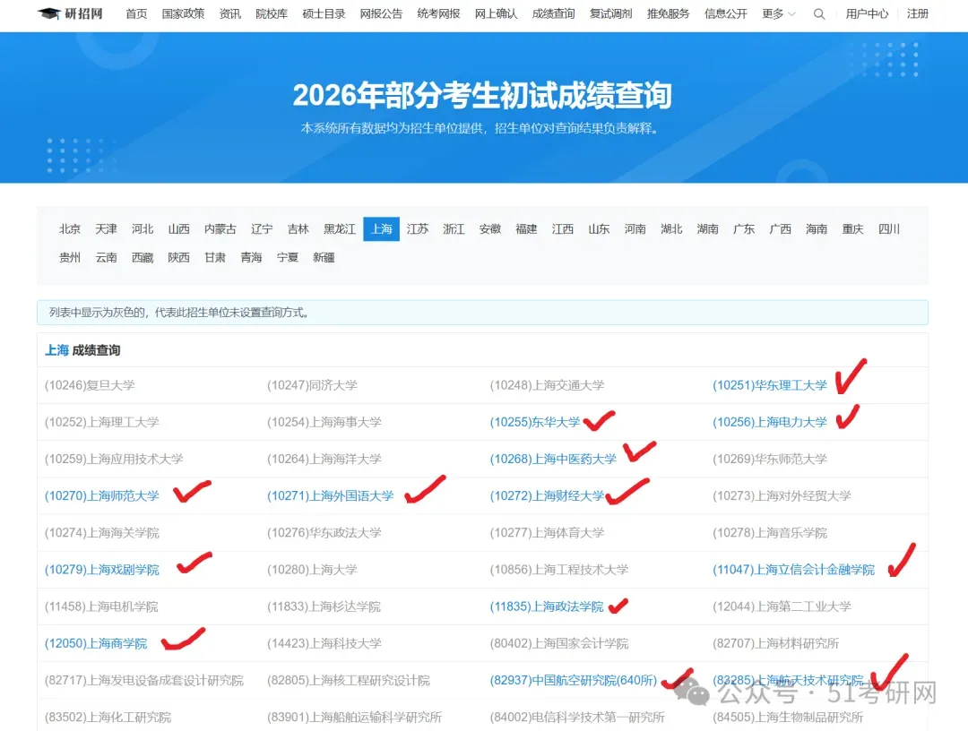
Task: Open (10256)上海电力大学 link
Action: pos(770,422)
